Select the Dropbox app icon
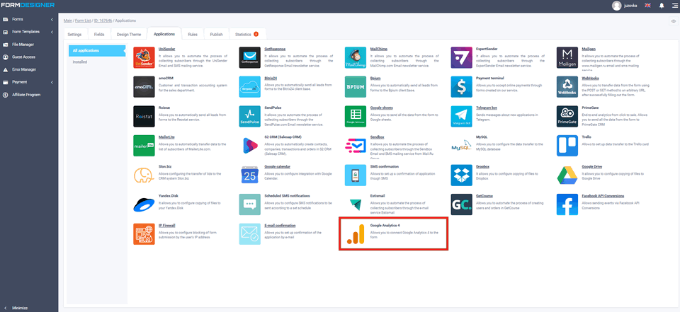Screen dimensions: 680x312 point(462,175)
